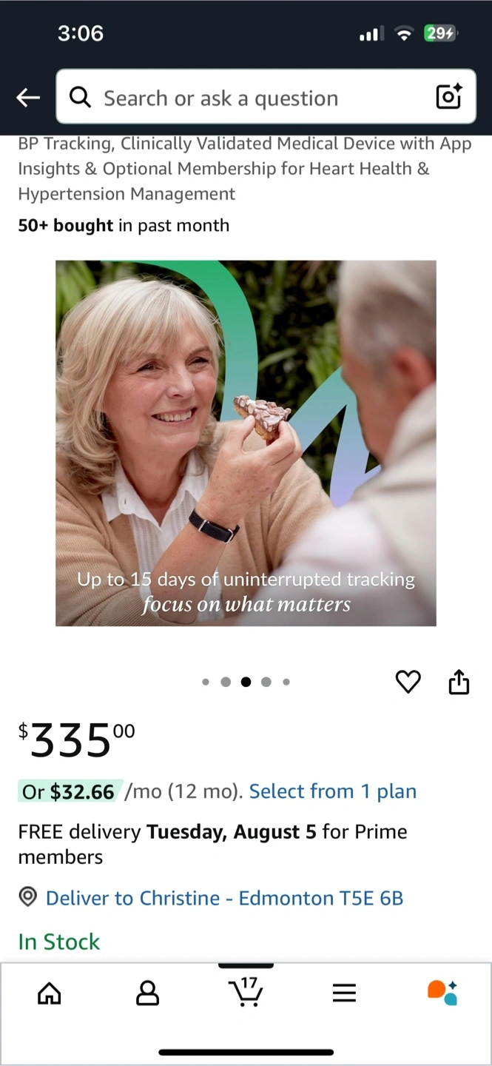Add item to wish list heart icon
This screenshot has width=492, height=1066.
[x=408, y=682]
